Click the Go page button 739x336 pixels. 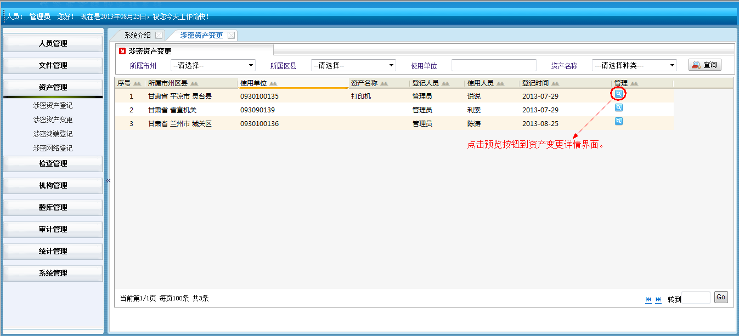tap(721, 297)
